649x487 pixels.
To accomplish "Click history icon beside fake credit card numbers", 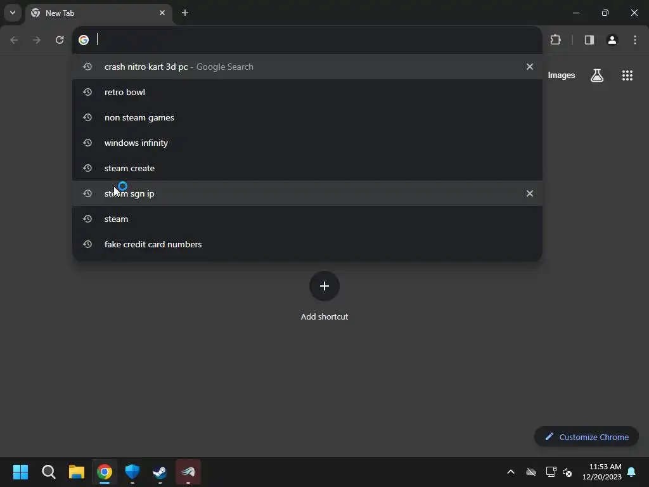I will 87,244.
